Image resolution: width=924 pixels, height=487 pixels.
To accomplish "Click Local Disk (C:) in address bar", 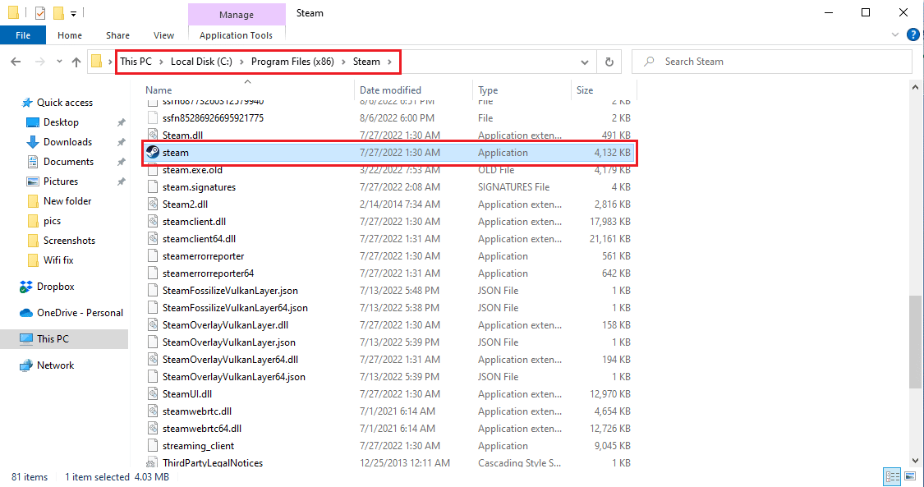I will 201,62.
